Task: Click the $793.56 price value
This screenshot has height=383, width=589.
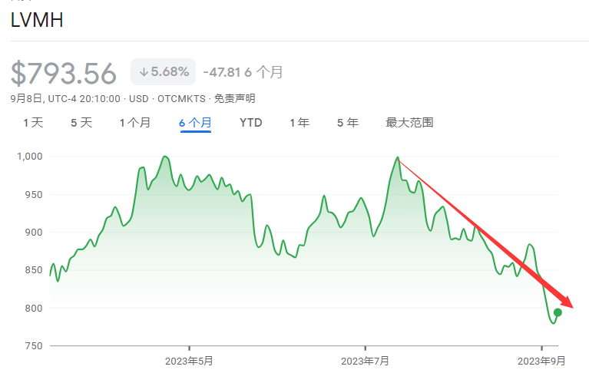Action: click(x=64, y=73)
